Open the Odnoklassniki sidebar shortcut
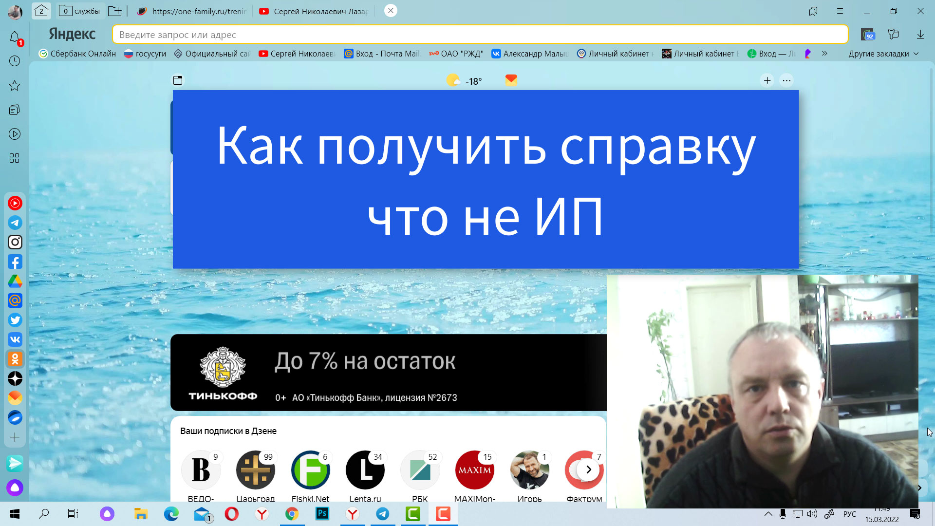Image resolution: width=935 pixels, height=526 pixels. pos(15,359)
